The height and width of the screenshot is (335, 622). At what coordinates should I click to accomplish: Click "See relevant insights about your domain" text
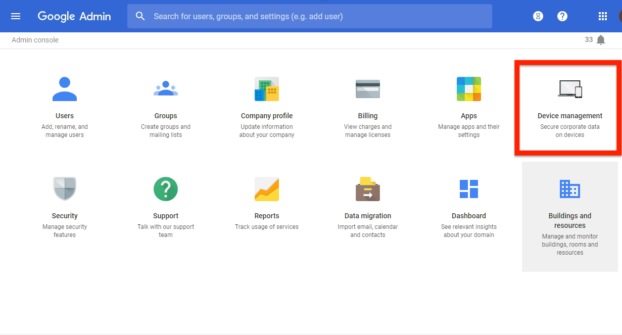click(x=469, y=231)
